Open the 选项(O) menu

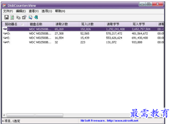pos(47,11)
